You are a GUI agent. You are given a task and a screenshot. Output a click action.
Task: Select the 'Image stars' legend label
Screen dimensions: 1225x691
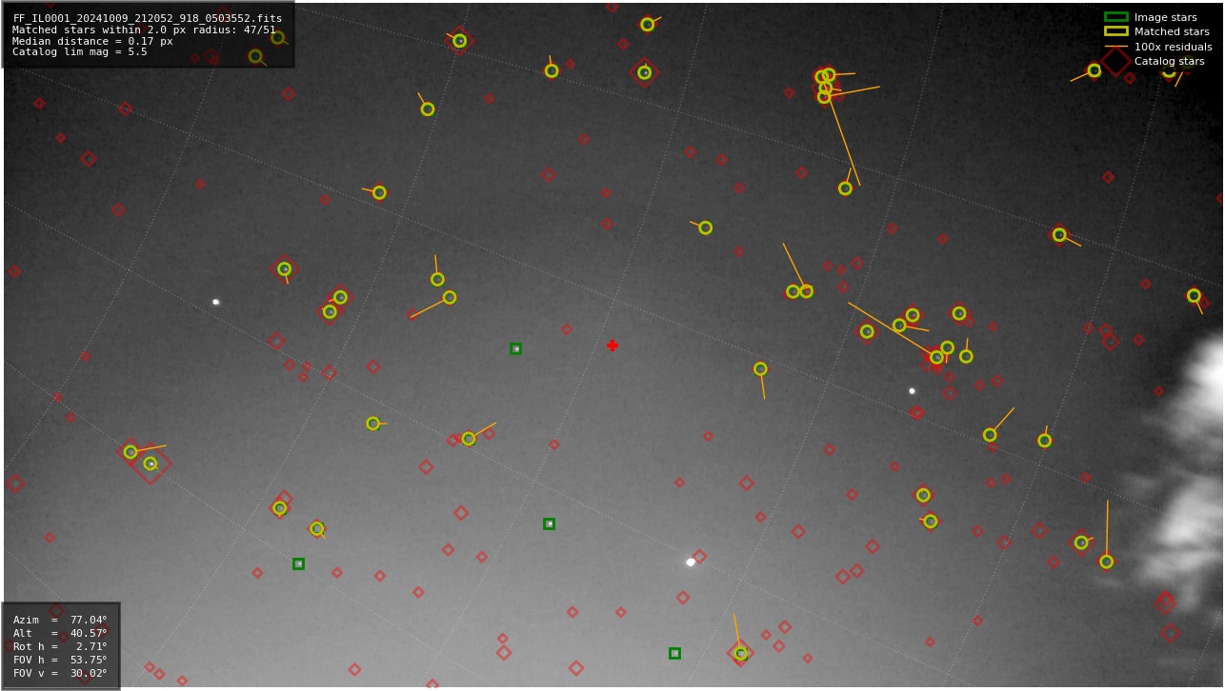click(1165, 17)
